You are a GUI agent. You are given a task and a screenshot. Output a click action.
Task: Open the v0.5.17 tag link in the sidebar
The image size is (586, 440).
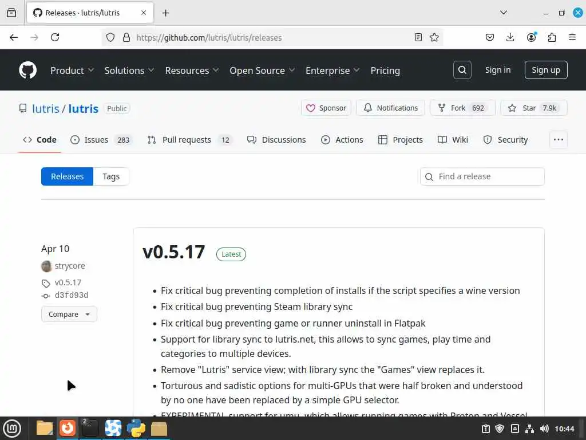pyautogui.click(x=68, y=282)
